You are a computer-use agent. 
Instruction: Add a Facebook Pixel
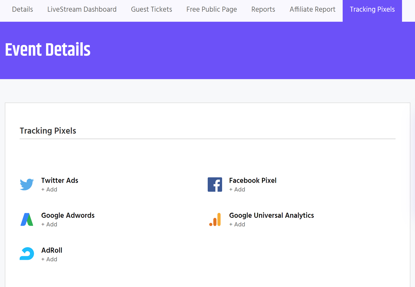237,190
